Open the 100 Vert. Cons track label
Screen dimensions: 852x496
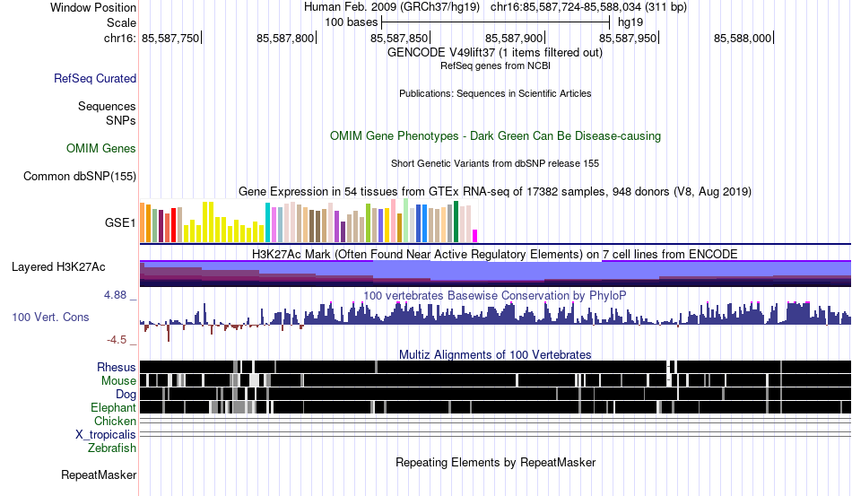point(50,317)
